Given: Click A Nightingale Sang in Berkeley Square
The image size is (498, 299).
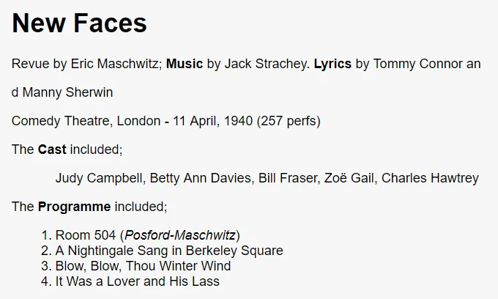Looking at the screenshot, I should [169, 251].
